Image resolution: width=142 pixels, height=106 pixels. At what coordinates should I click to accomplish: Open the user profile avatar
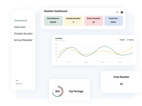pos(122,12)
